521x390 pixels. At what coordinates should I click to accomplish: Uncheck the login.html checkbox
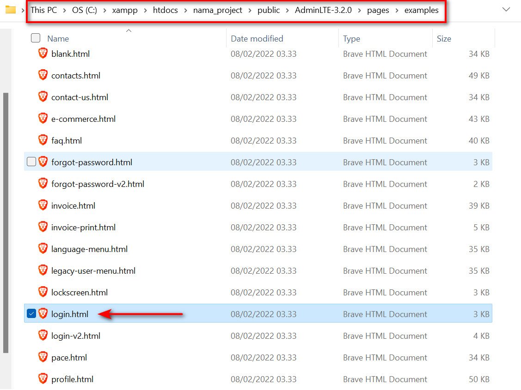pyautogui.click(x=31, y=314)
